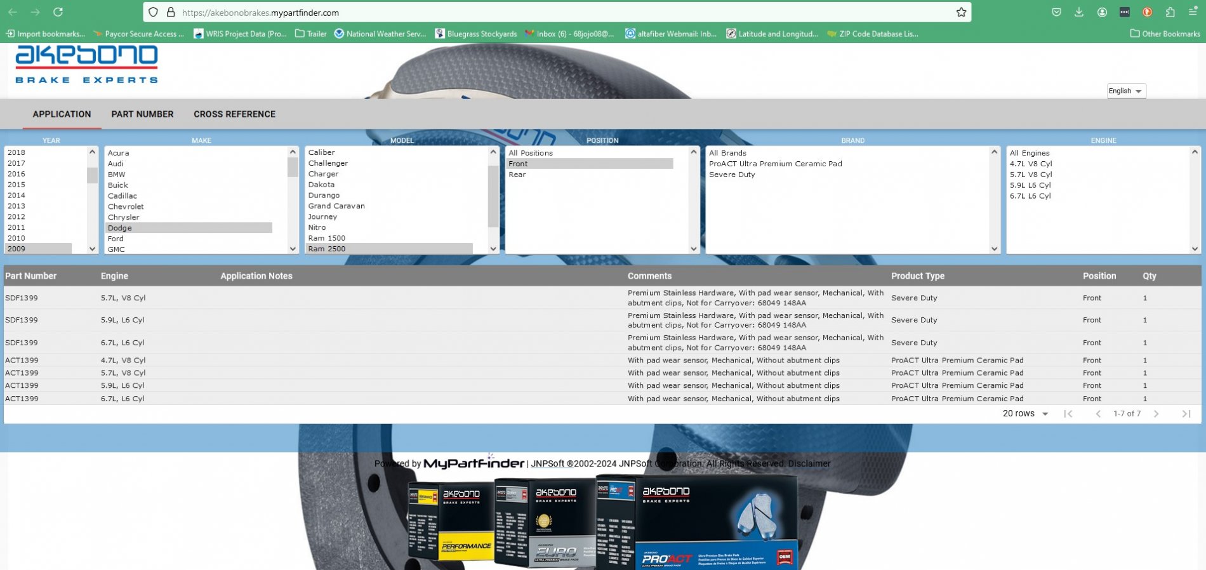
Task: Bookmark this page with the star
Action: point(961,12)
